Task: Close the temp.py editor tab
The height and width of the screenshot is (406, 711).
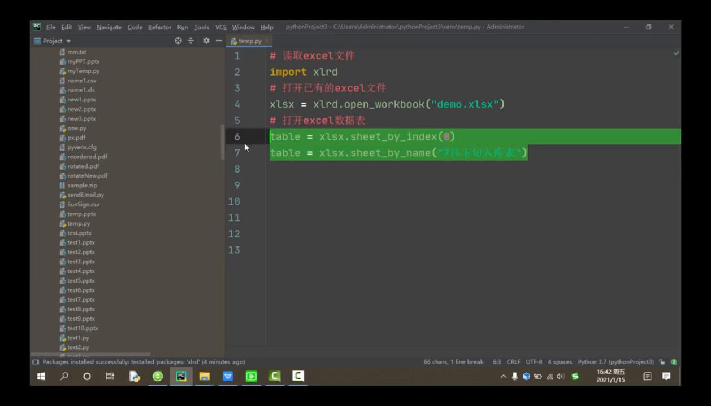Action: [267, 41]
